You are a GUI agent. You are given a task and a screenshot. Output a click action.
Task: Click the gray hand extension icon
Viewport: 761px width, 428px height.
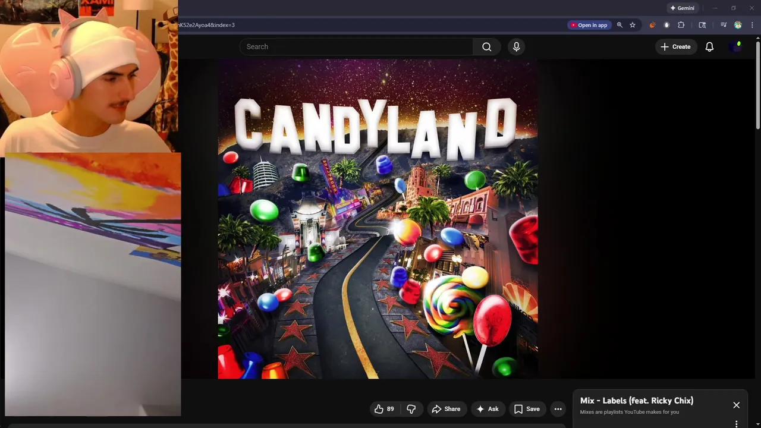(x=666, y=25)
